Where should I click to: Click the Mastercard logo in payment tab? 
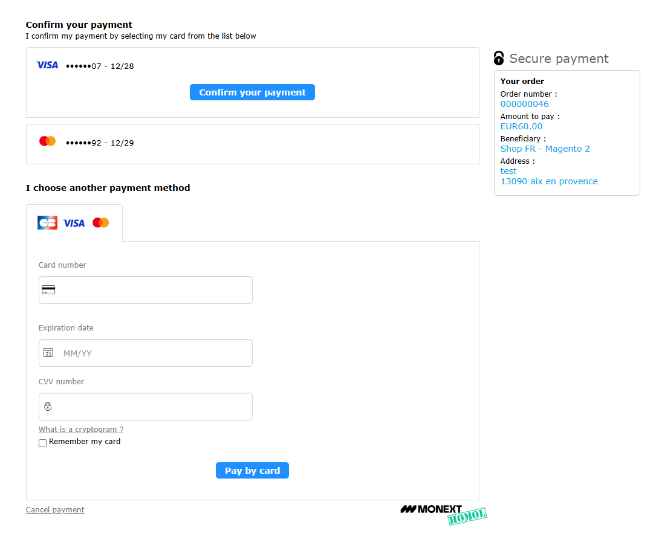point(100,223)
